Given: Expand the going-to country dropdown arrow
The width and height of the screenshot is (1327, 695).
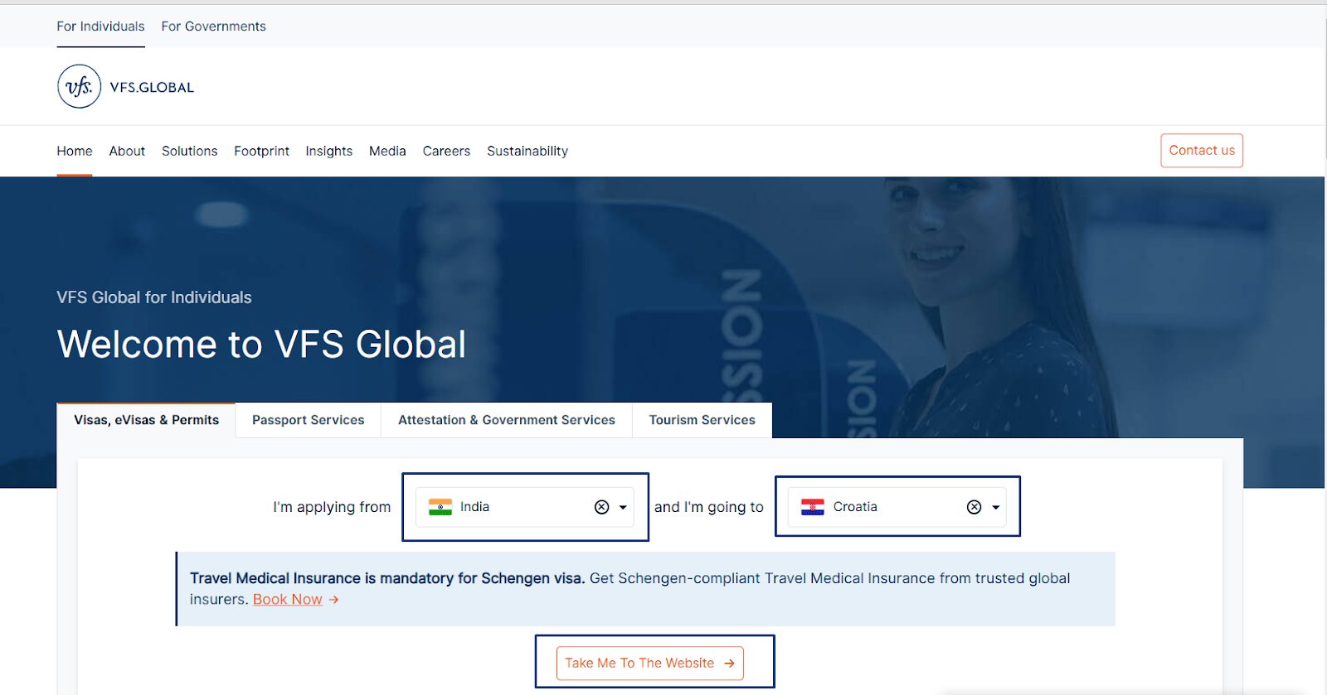Looking at the screenshot, I should click(x=996, y=508).
